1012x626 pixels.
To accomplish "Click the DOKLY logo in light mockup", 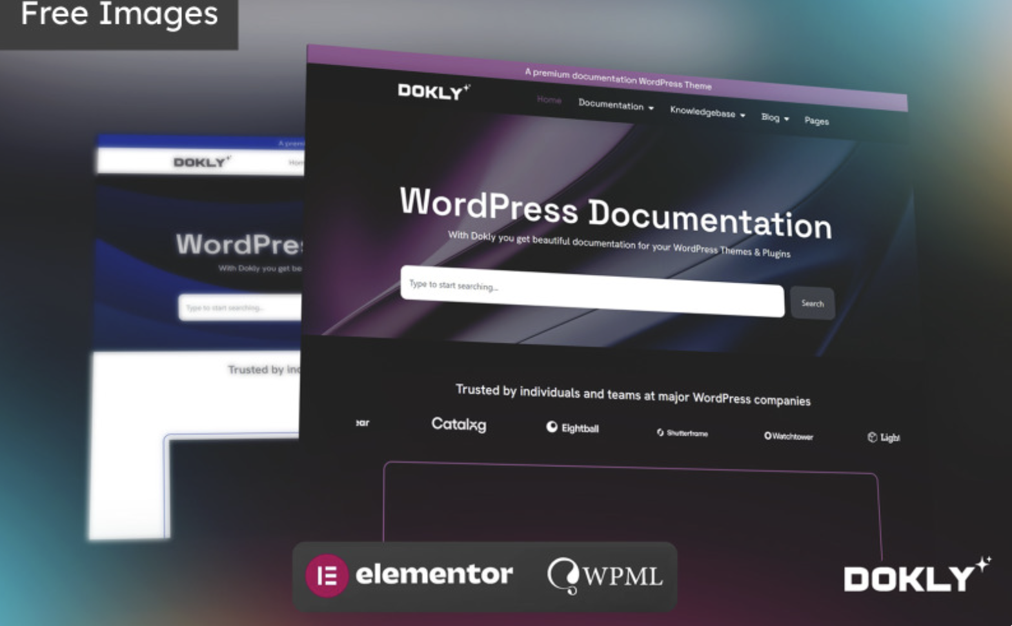I will coord(202,161).
